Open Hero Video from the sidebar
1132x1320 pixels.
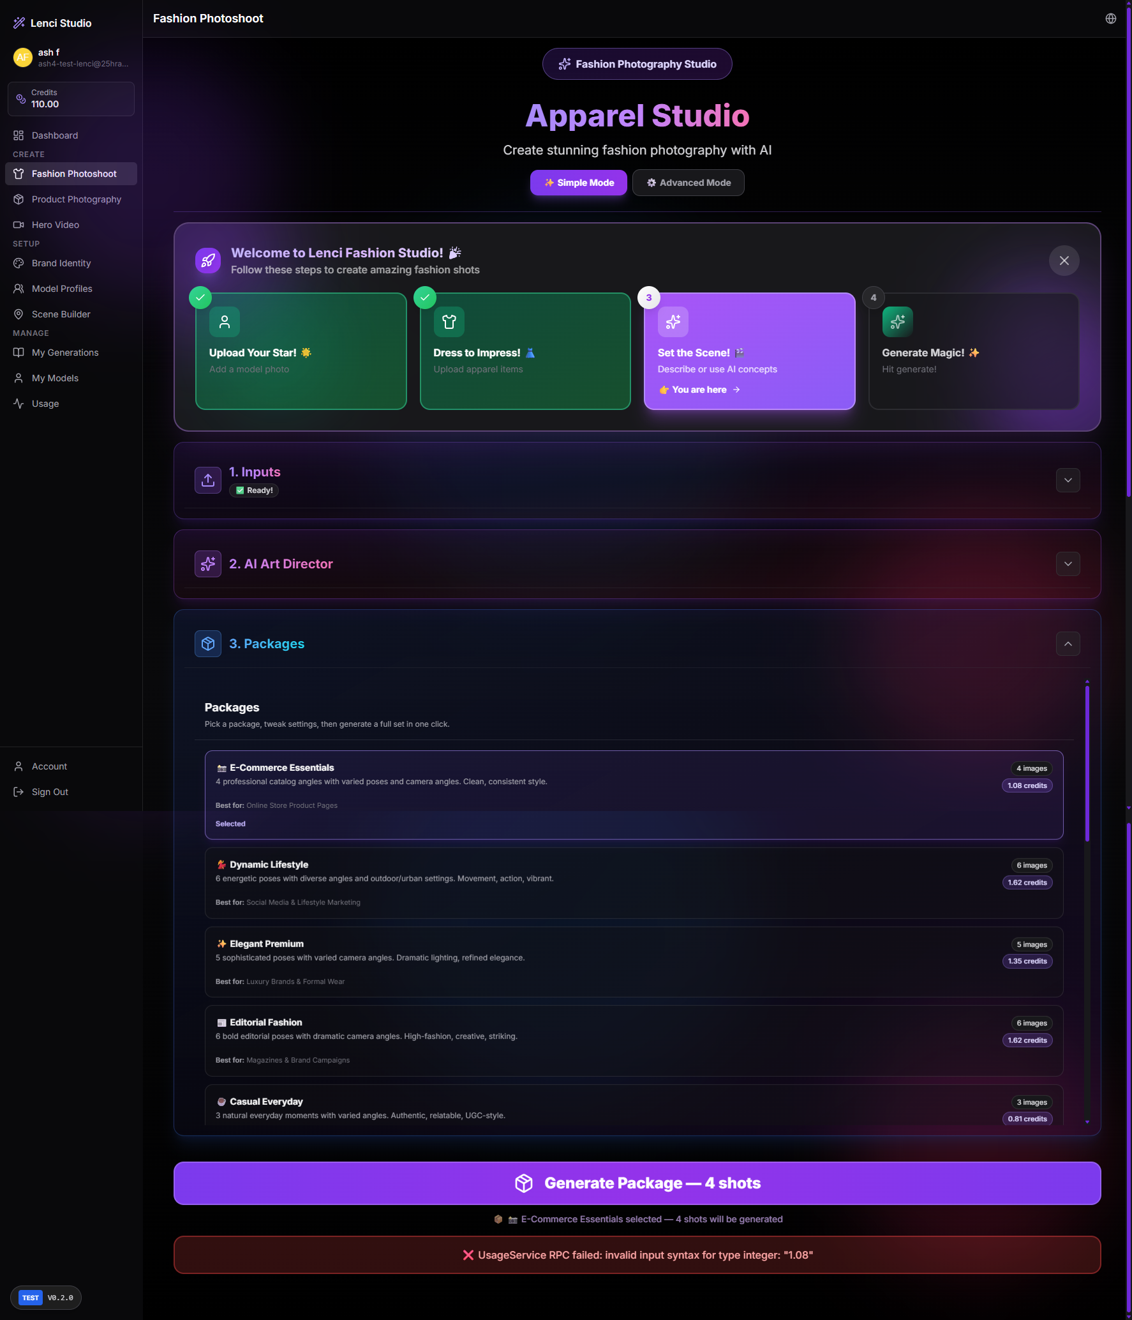(56, 225)
